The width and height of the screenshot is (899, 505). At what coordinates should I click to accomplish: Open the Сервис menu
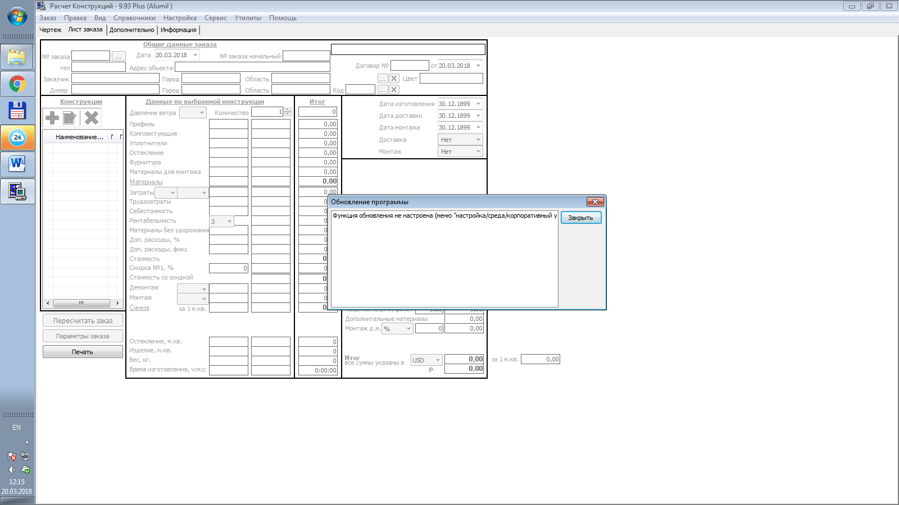(216, 18)
